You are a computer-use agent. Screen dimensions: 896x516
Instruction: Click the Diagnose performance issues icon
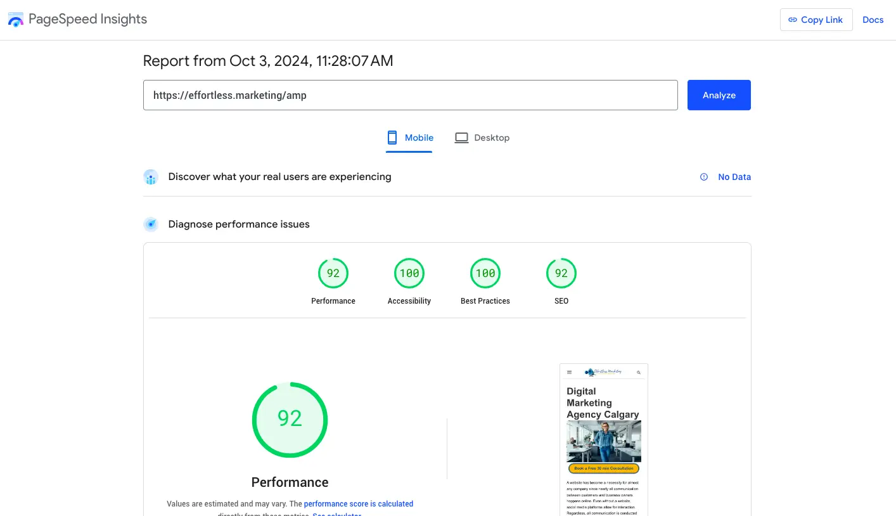(151, 224)
